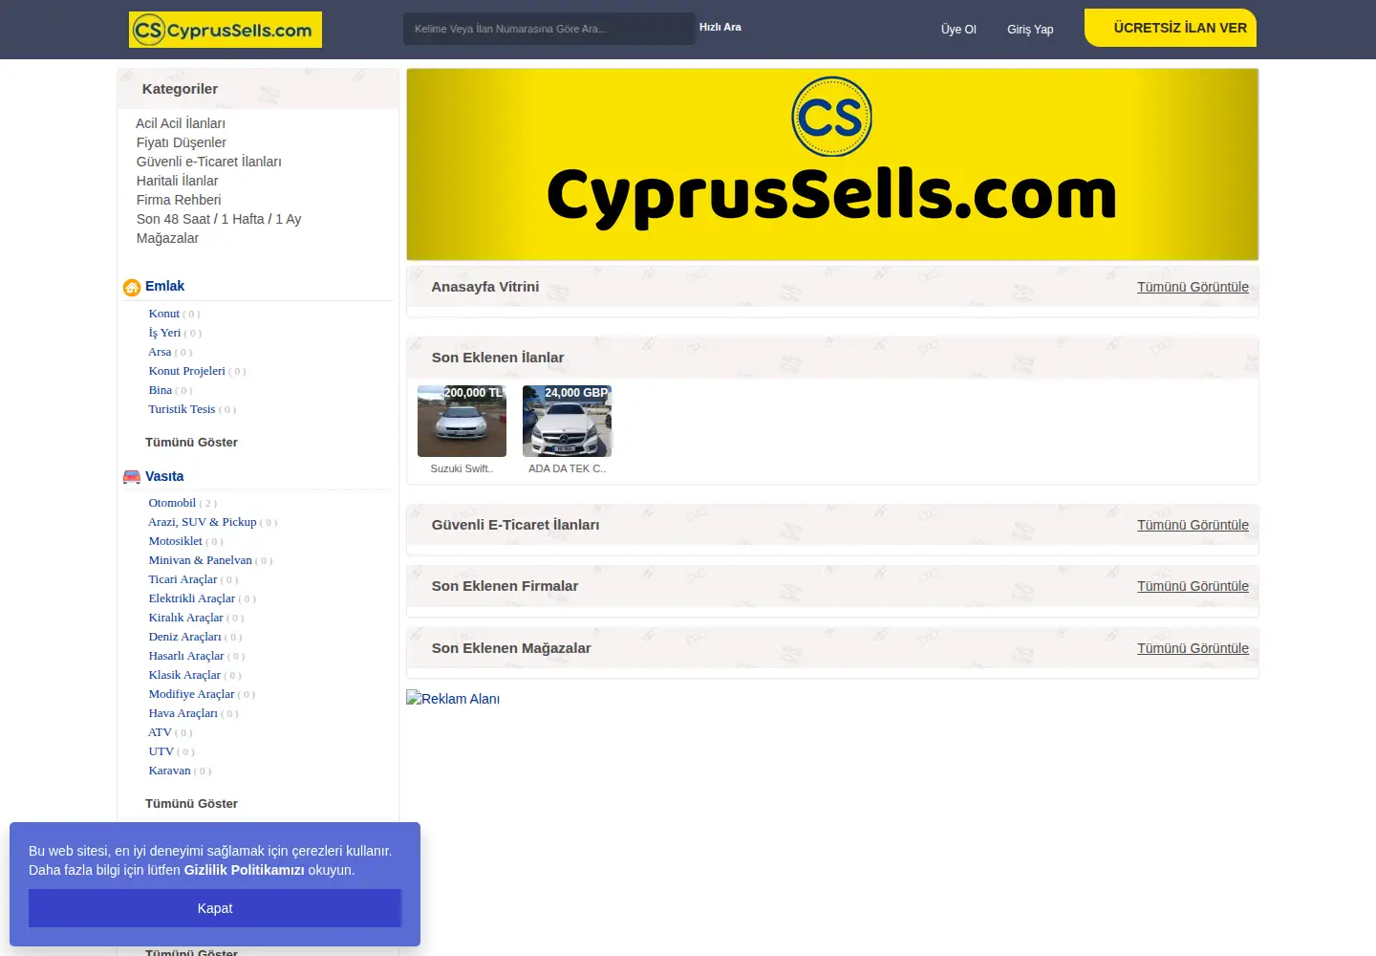Click the broken Reklam Alanı image
Image resolution: width=1376 pixels, height=956 pixels.
point(453,699)
